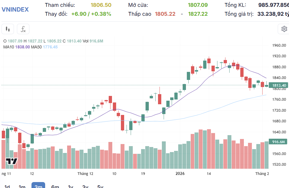Click the 2026 date axis marker
289x188 pixels.
(180, 174)
